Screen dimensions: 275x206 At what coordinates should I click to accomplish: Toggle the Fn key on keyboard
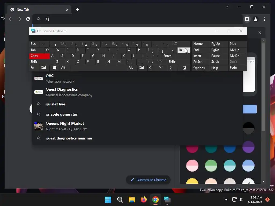coord(34,68)
